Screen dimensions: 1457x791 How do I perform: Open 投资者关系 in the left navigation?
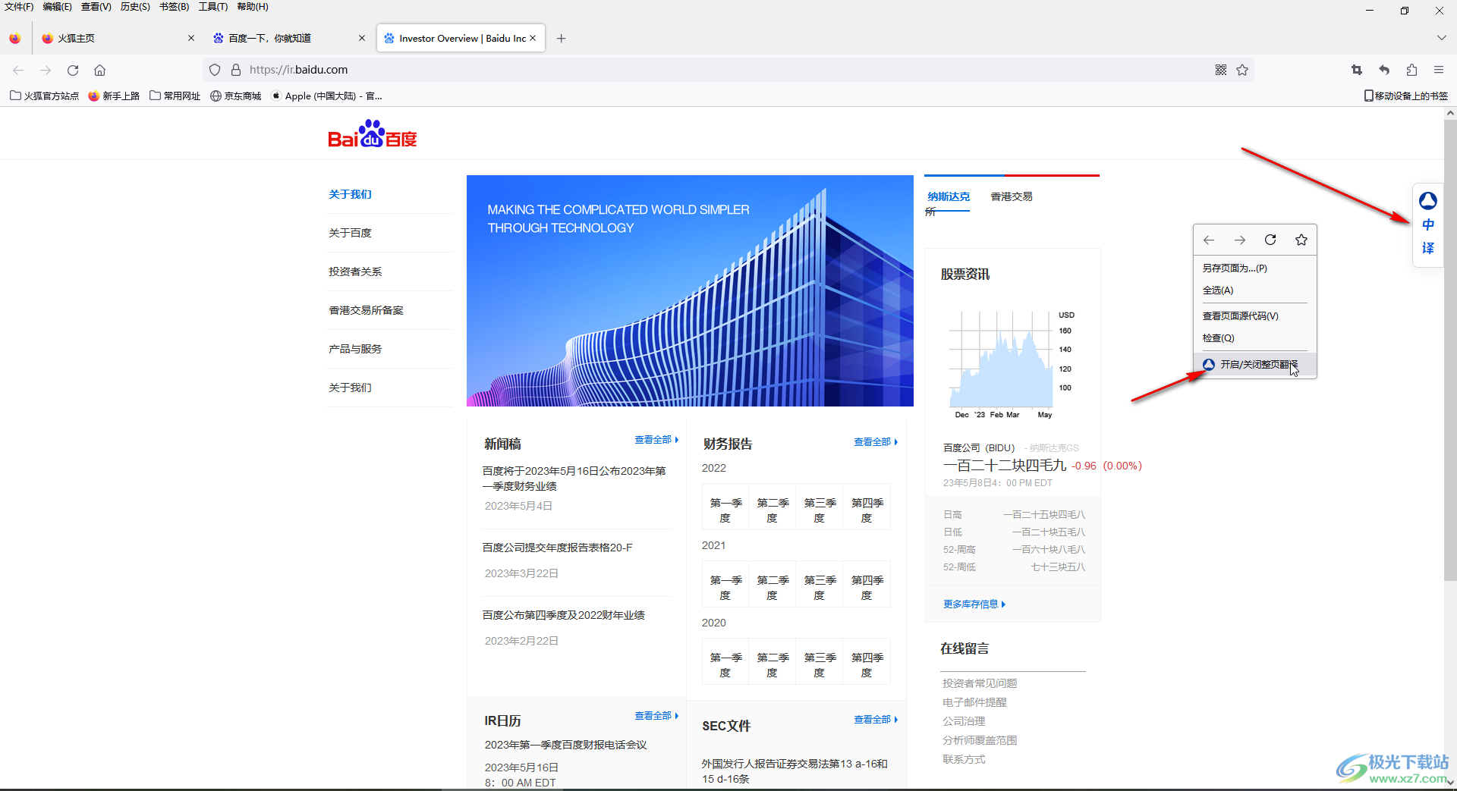355,272
